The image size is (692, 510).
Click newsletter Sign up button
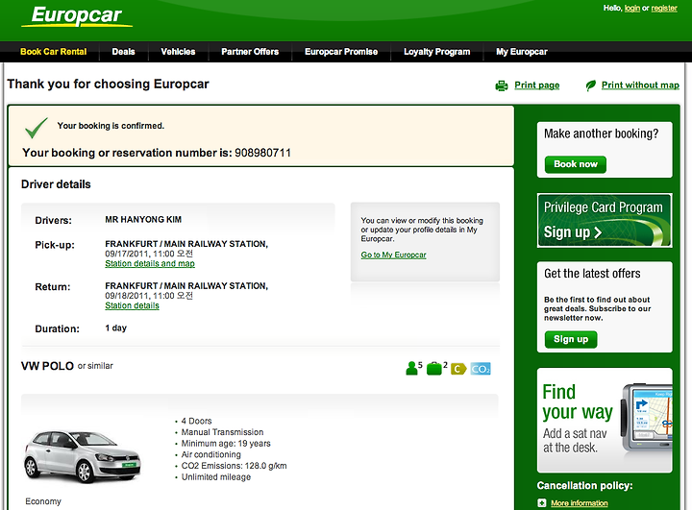[x=571, y=339]
